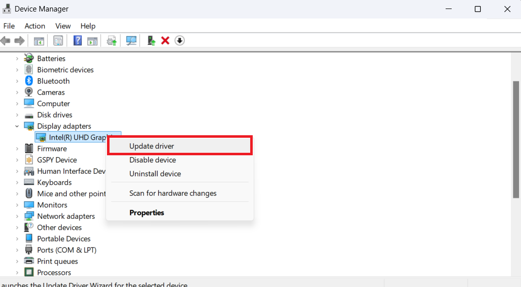Open the File menu
The height and width of the screenshot is (287, 521).
coord(9,26)
